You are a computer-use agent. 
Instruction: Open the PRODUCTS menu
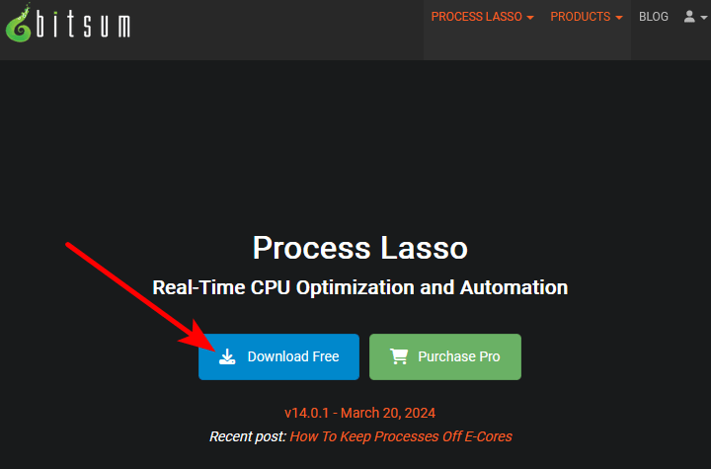[x=581, y=17]
